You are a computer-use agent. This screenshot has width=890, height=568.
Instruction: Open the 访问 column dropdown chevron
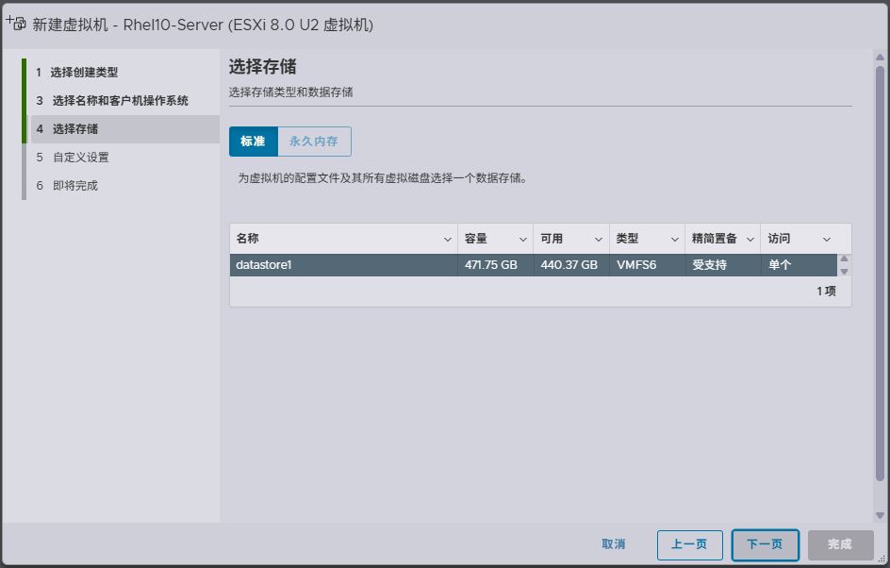click(x=827, y=240)
